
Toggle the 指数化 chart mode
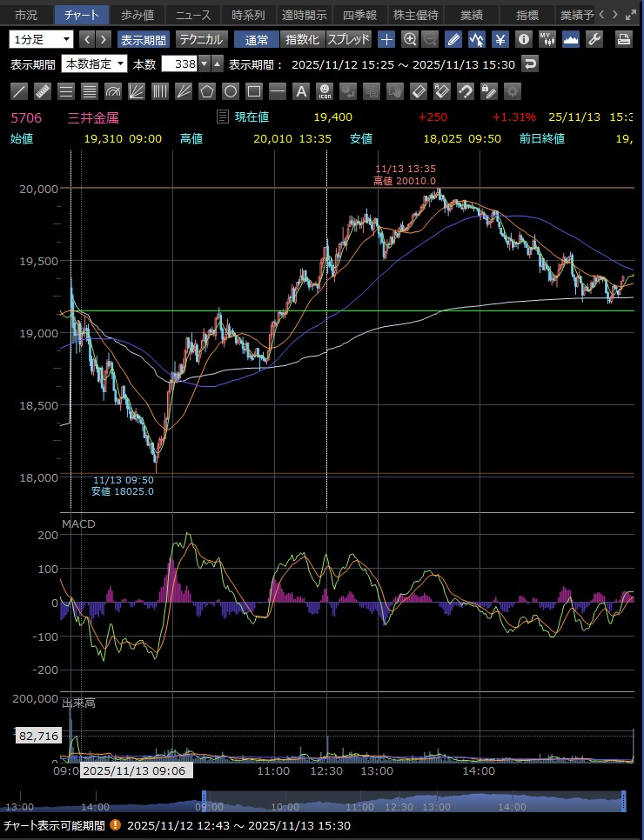click(302, 39)
